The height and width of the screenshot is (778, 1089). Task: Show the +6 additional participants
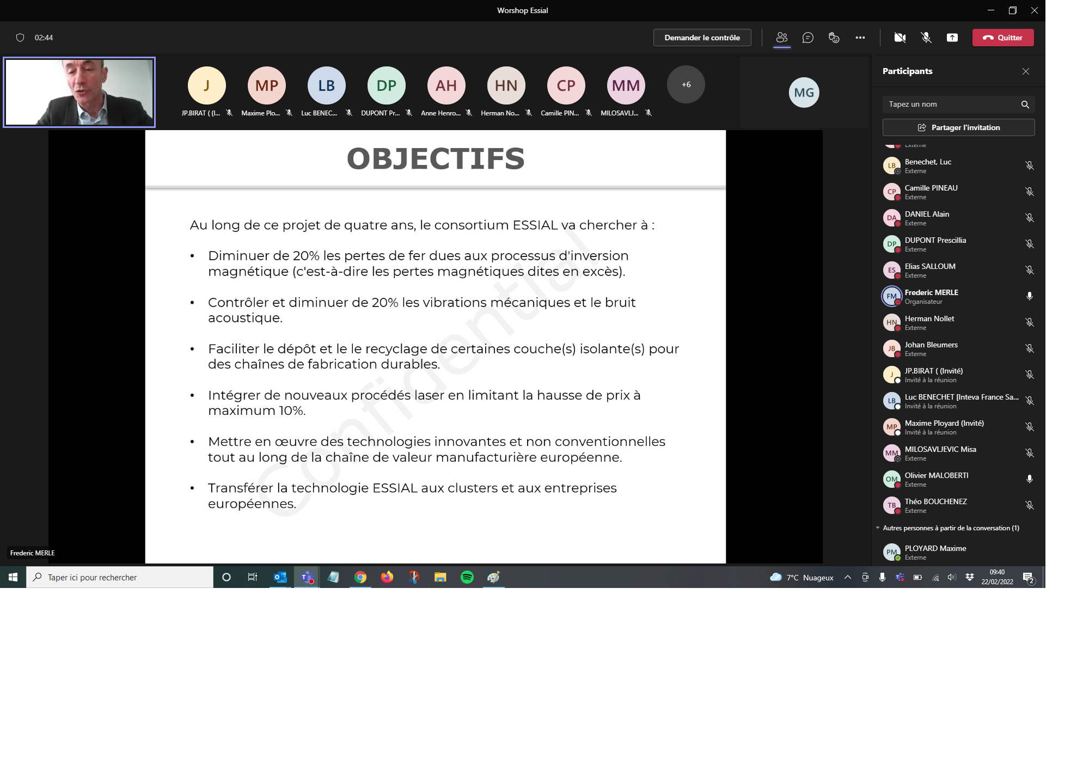pos(686,85)
